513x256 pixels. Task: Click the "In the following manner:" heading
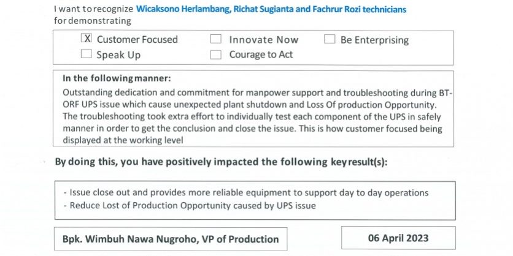click(x=117, y=78)
